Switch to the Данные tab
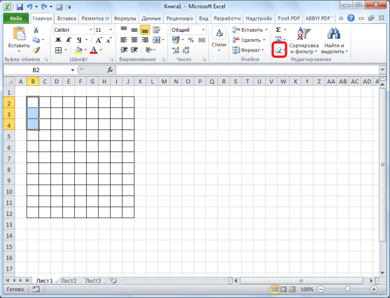390x298 pixels. pyautogui.click(x=151, y=19)
